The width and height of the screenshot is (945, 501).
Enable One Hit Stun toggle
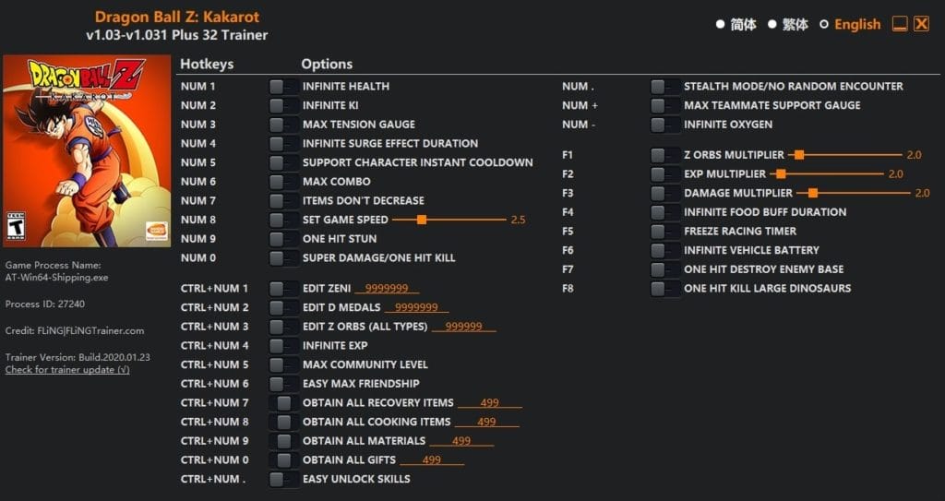coord(283,239)
